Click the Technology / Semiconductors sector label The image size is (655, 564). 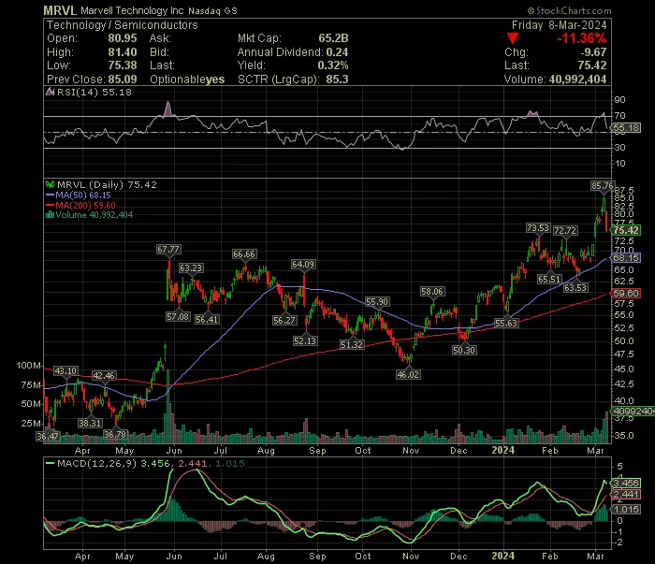pyautogui.click(x=123, y=25)
